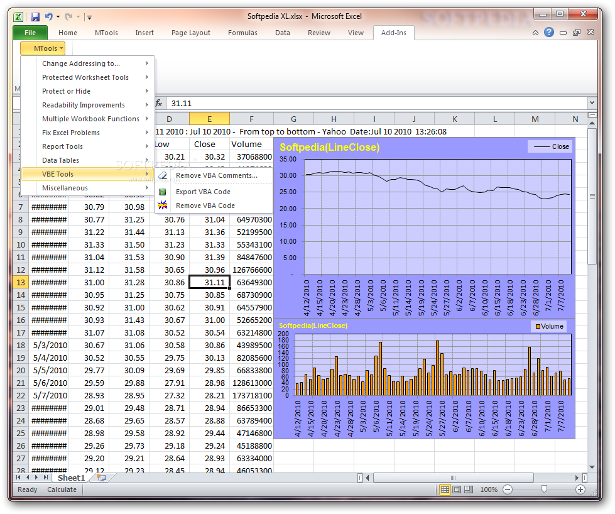Go to the next sheet tab
This screenshot has height=514, width=615.
(36, 478)
